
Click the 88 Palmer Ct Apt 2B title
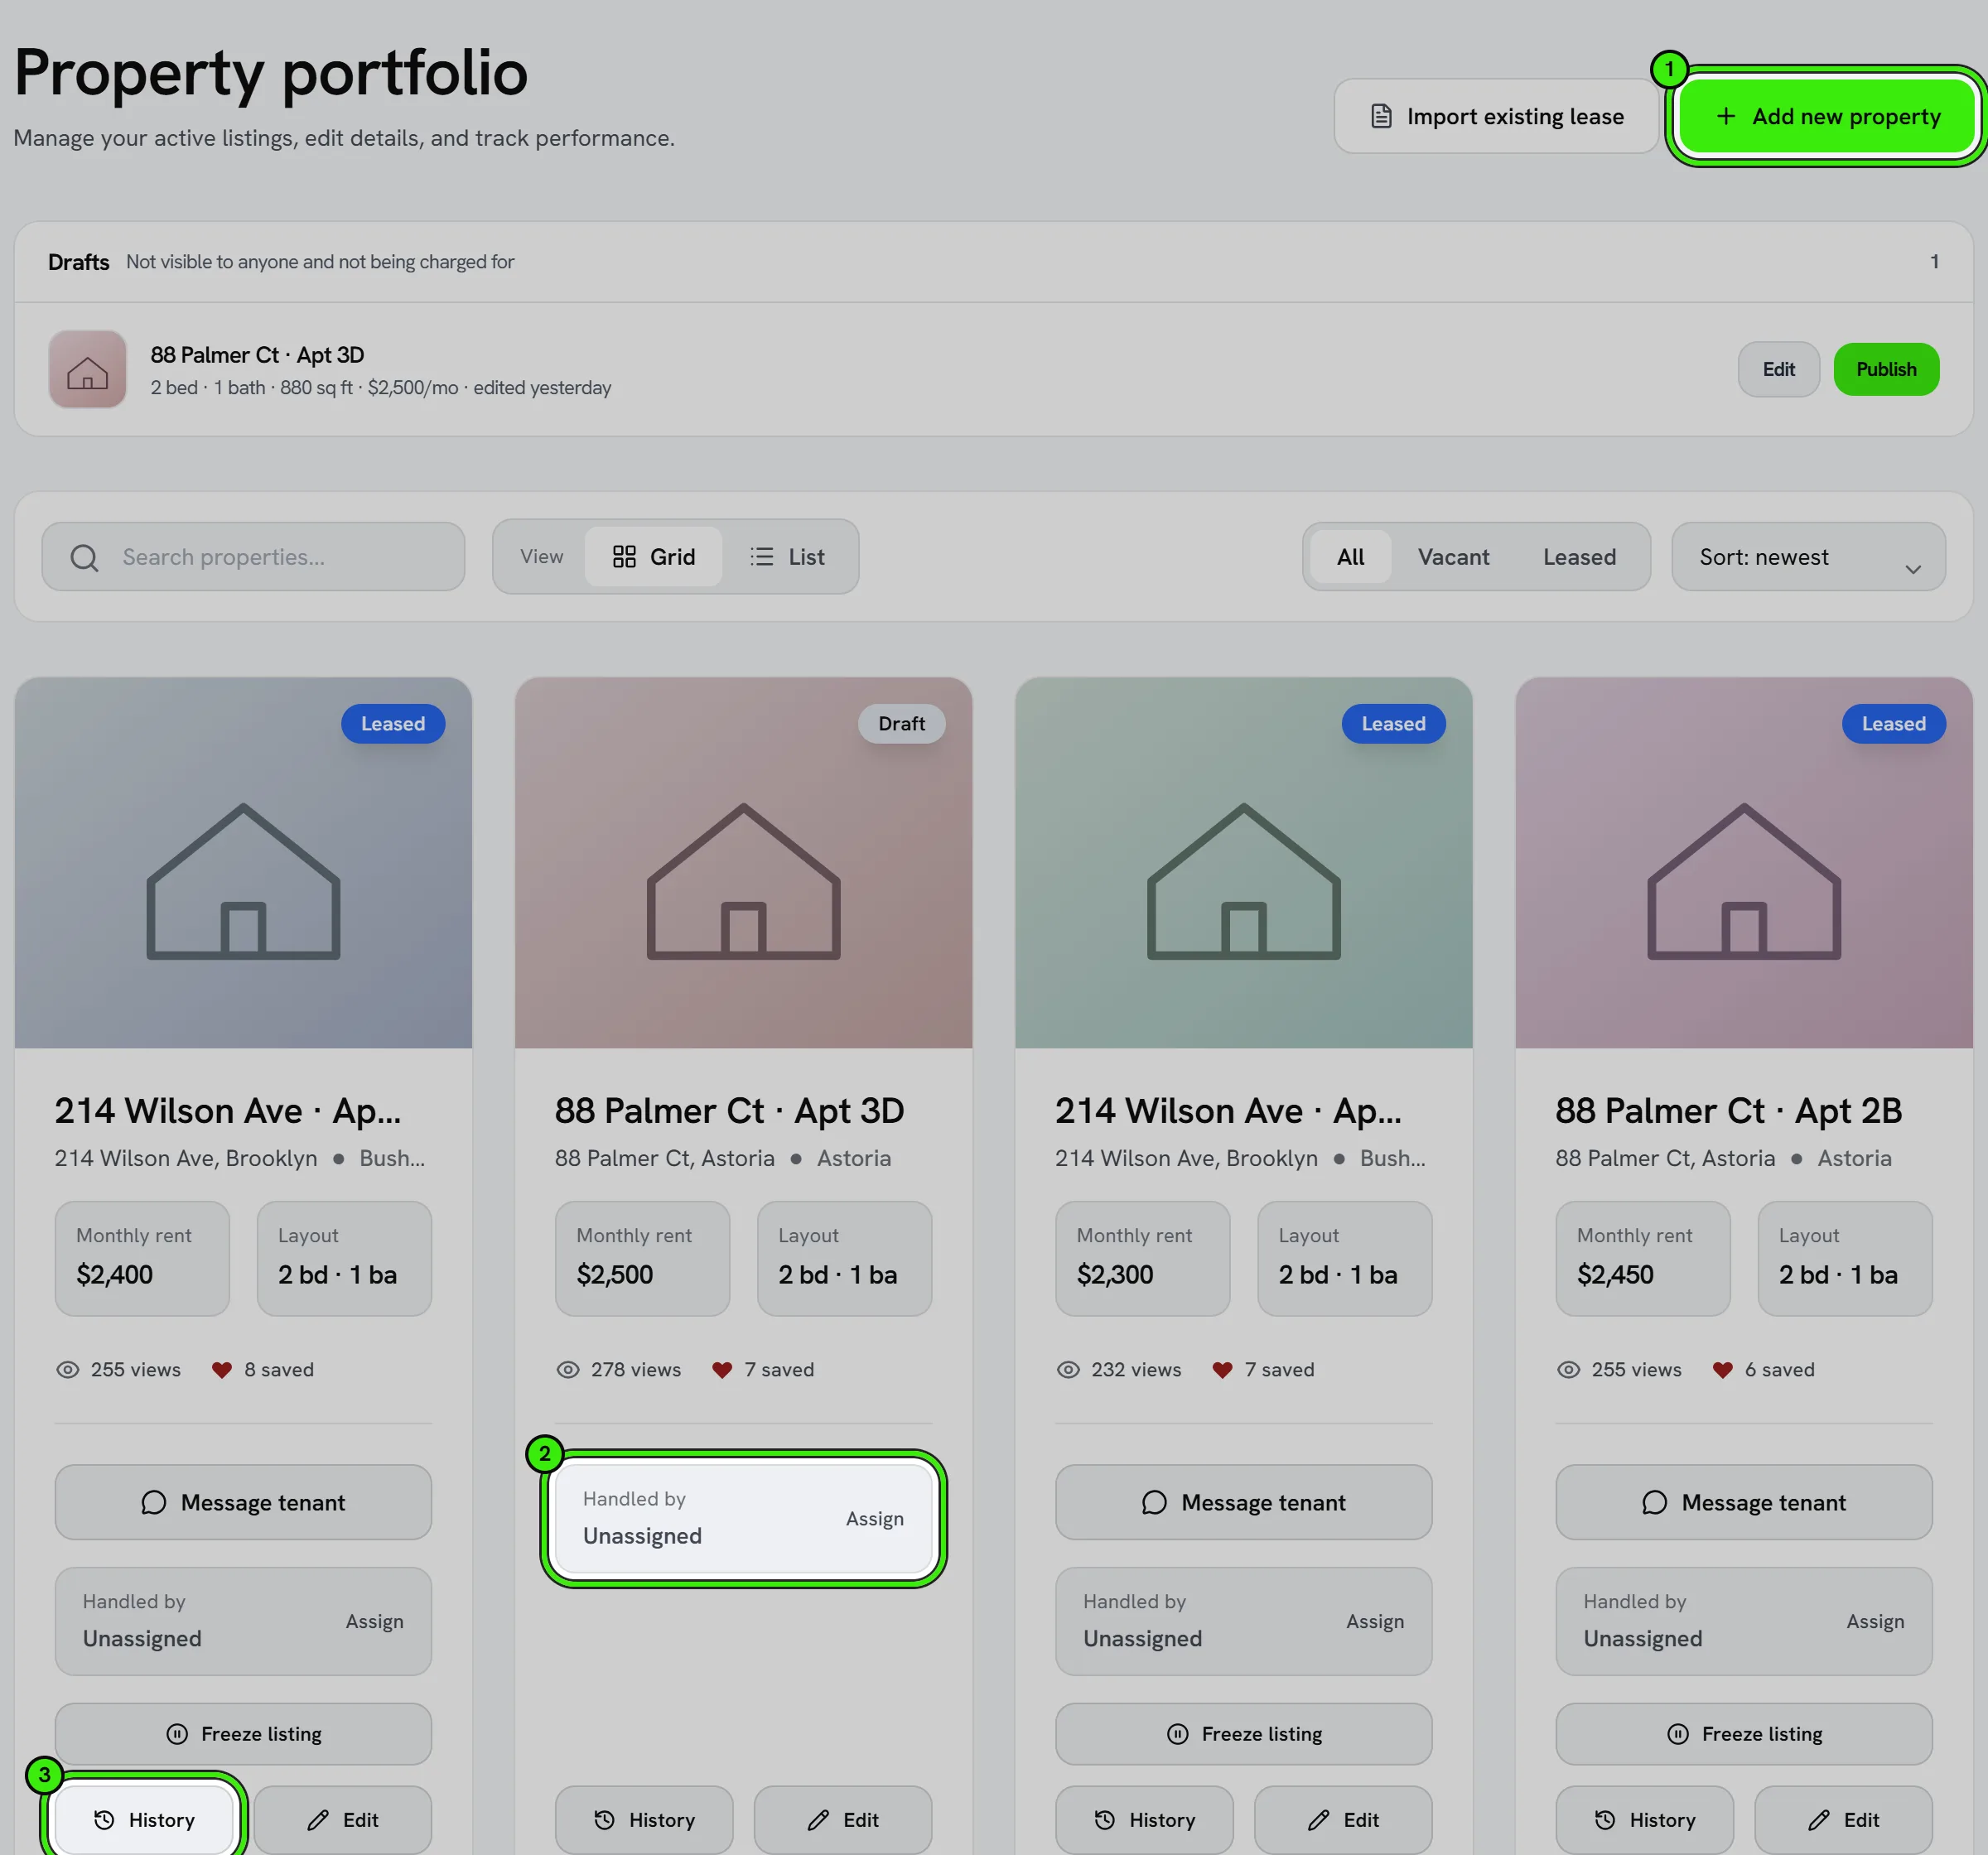1728,1110
